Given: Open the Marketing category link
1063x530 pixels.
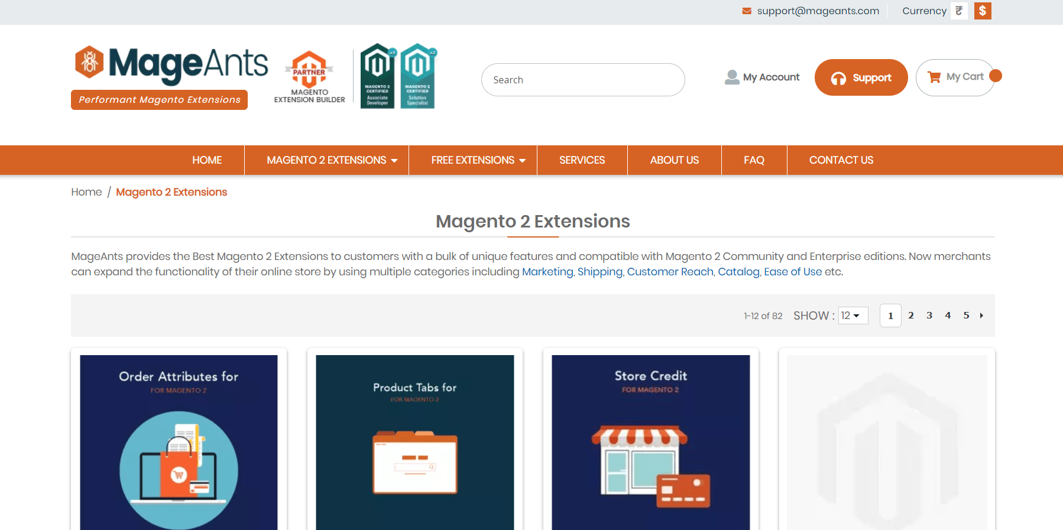Looking at the screenshot, I should [x=547, y=272].
